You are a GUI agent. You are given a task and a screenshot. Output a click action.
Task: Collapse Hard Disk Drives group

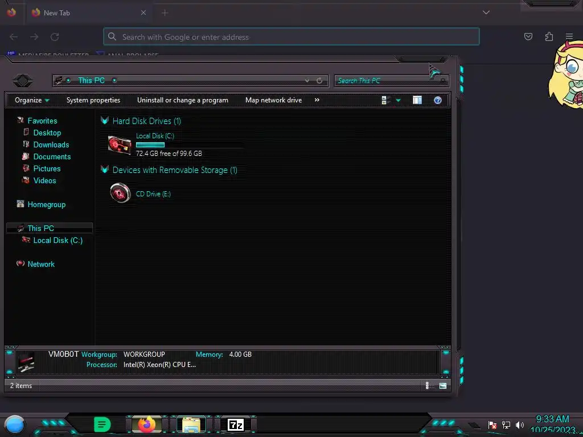click(x=105, y=121)
